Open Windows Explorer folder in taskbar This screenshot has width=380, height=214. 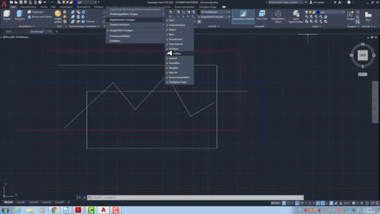click(x=30, y=210)
